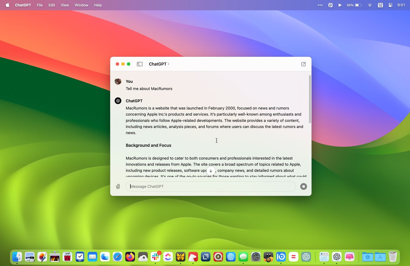The width and height of the screenshot is (410, 266).
Task: Open Control Center in menu bar
Action: [390, 5]
